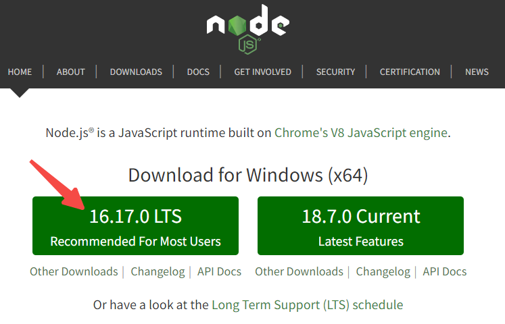View Changelog under the LTS button
The height and width of the screenshot is (324, 505).
pyautogui.click(x=158, y=271)
